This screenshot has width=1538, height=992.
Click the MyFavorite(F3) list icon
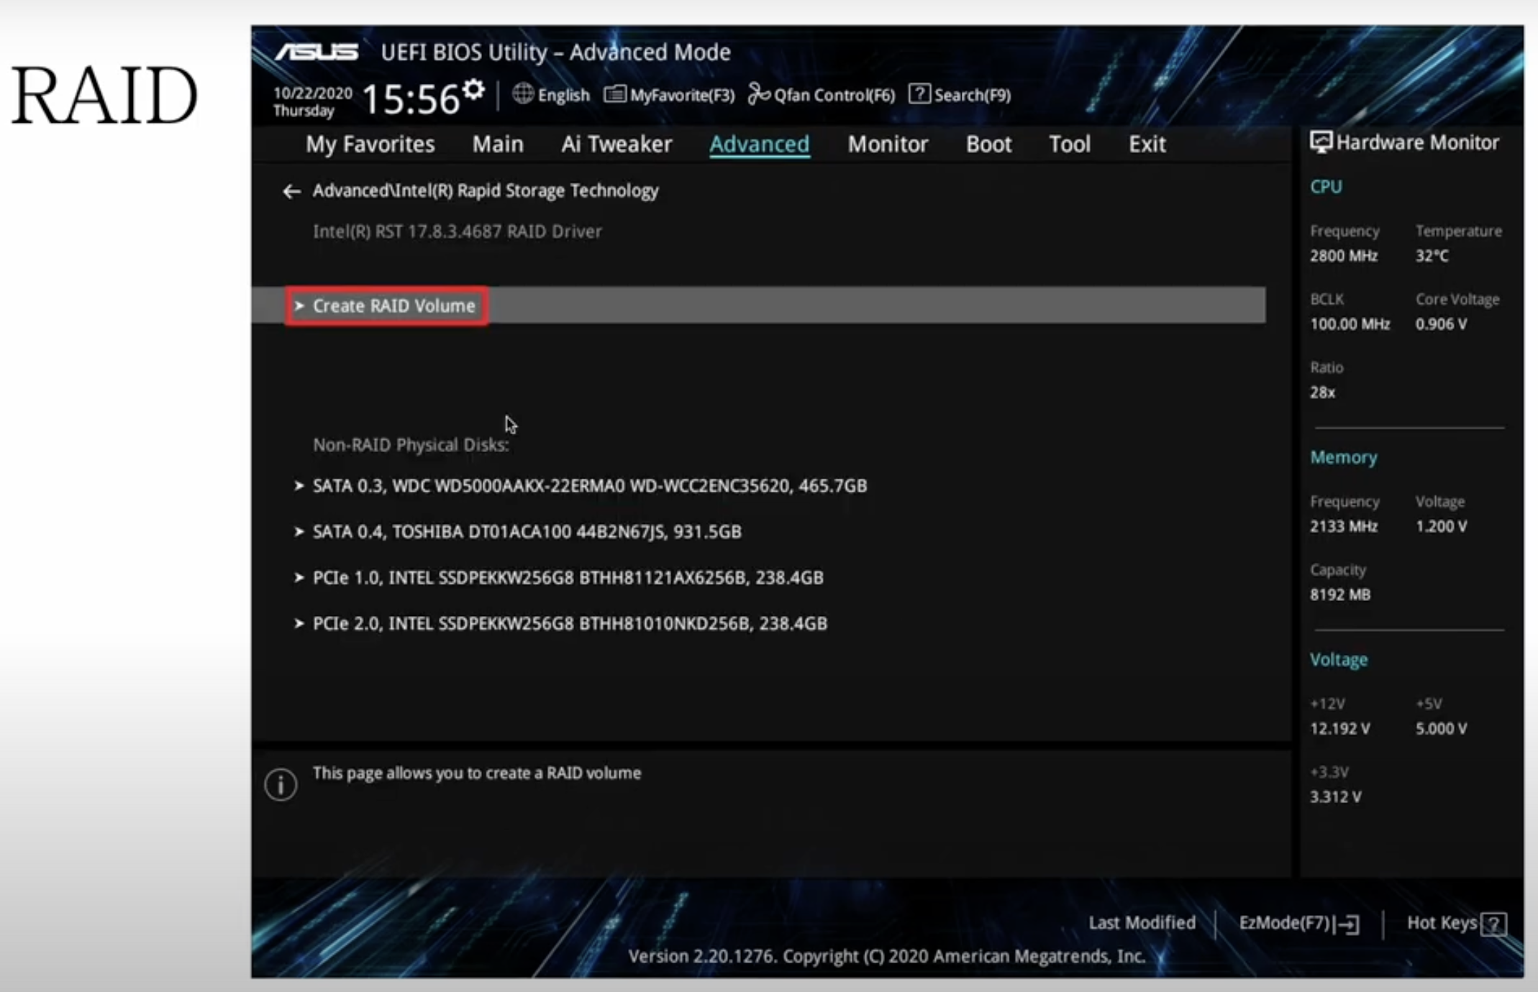[614, 94]
